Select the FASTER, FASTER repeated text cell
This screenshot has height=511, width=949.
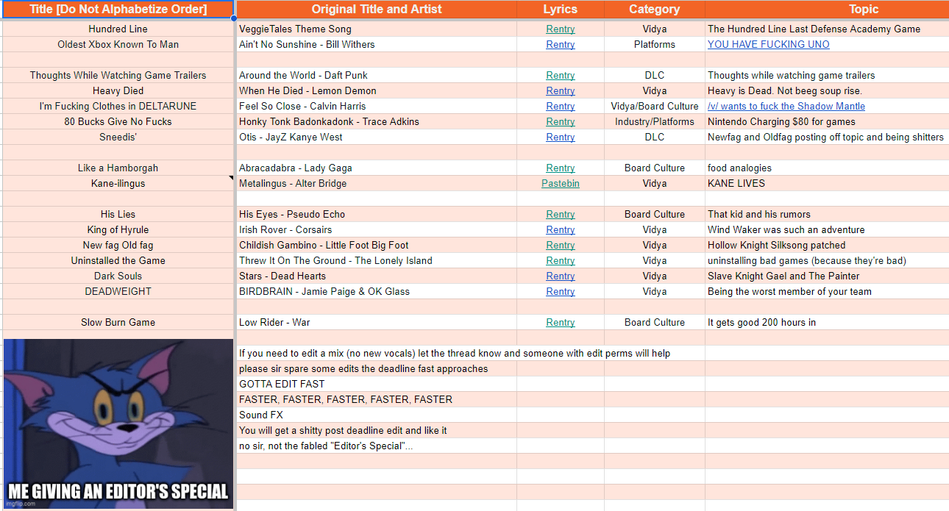click(x=376, y=400)
